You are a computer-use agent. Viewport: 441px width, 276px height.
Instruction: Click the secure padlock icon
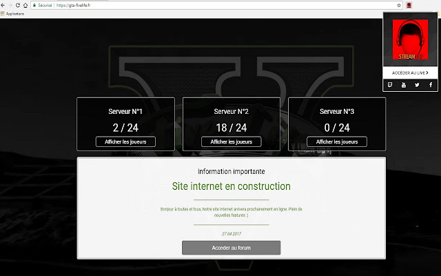point(34,6)
